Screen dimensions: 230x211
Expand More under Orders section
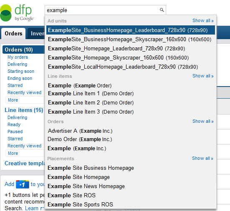(25, 100)
